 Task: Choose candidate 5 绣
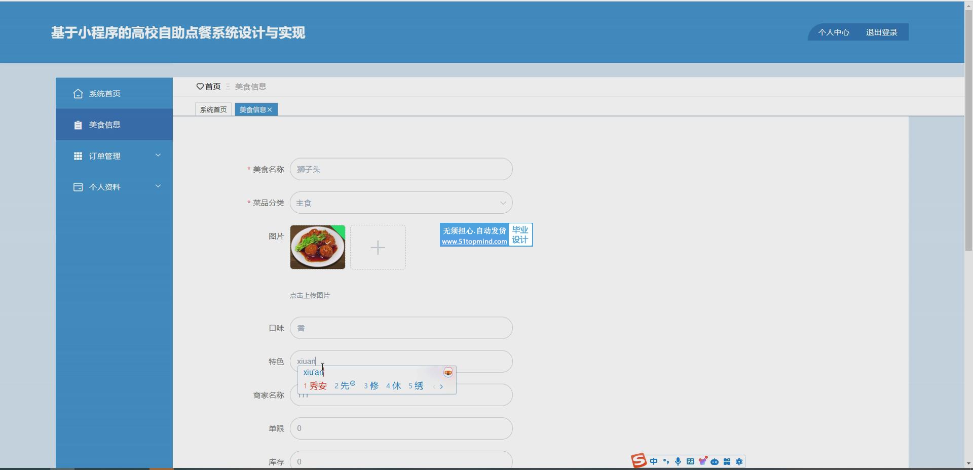click(x=416, y=386)
